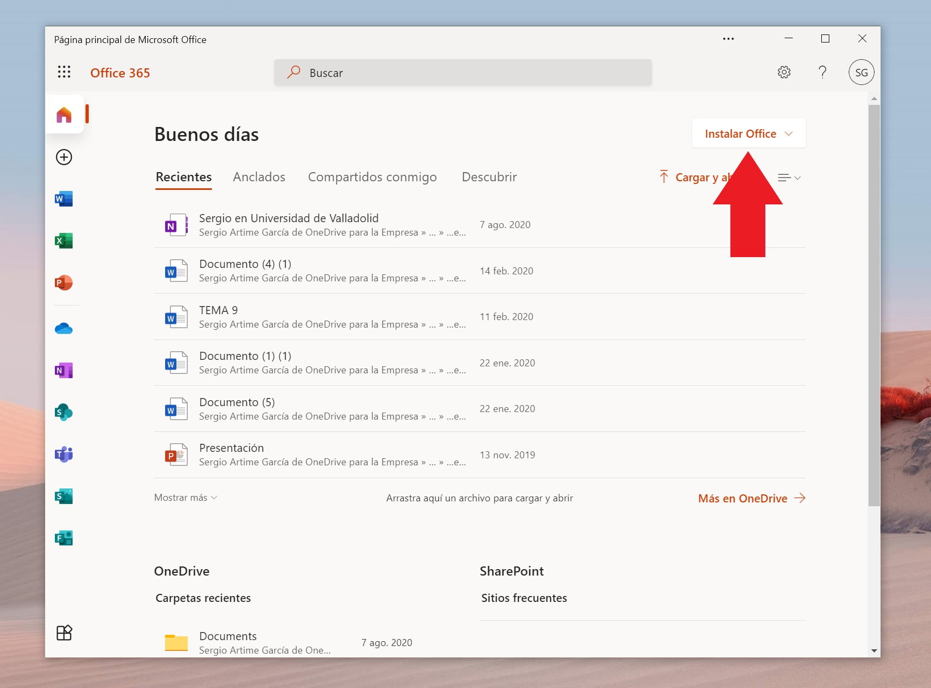Open OneNote from the sidebar

pos(64,370)
